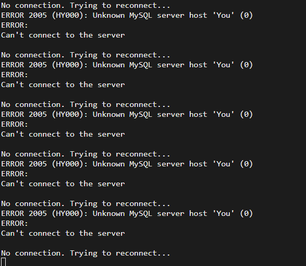The image size is (306, 266).
Task: Click the last "Can't connect to the server" line
Action: coord(63,233)
